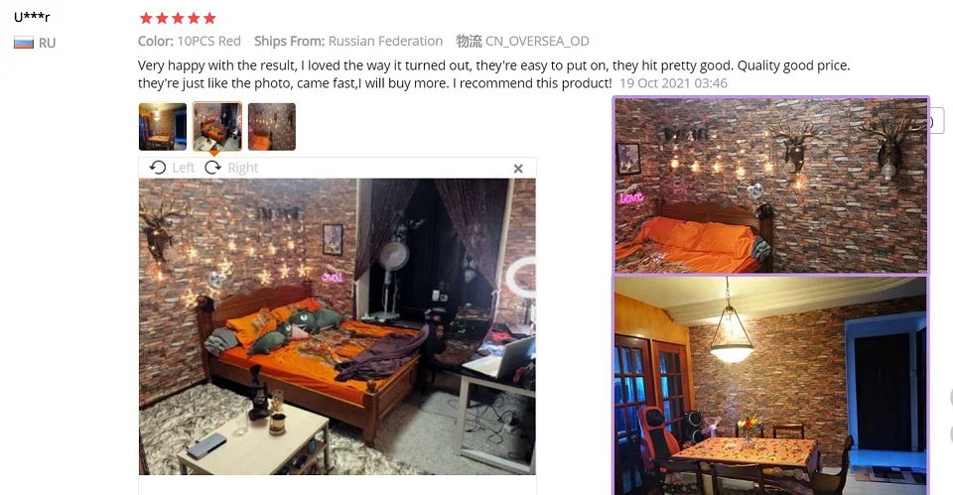This screenshot has height=495, width=953.
Task: Rotate the photo left using the counterclockwise arrow
Action: coord(158,167)
